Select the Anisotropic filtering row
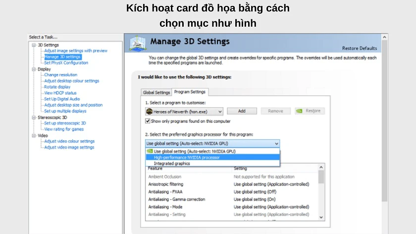The image size is (416, 234). pos(232,184)
